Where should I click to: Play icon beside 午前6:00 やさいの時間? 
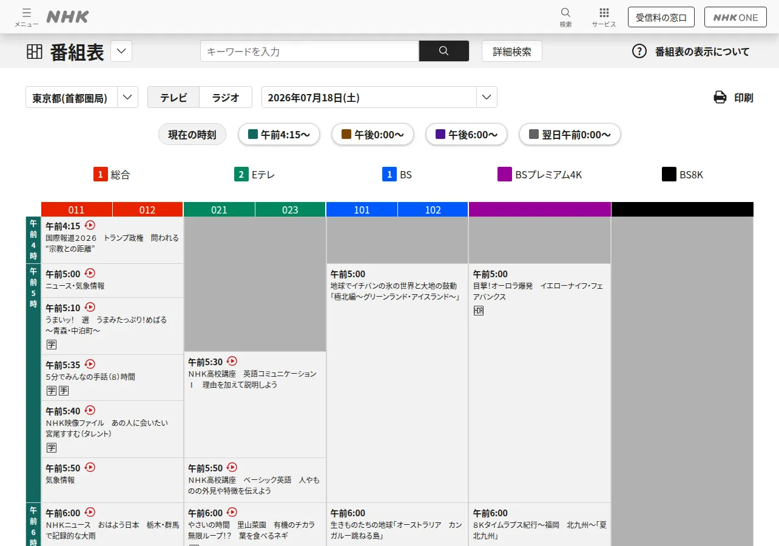pyautogui.click(x=232, y=512)
